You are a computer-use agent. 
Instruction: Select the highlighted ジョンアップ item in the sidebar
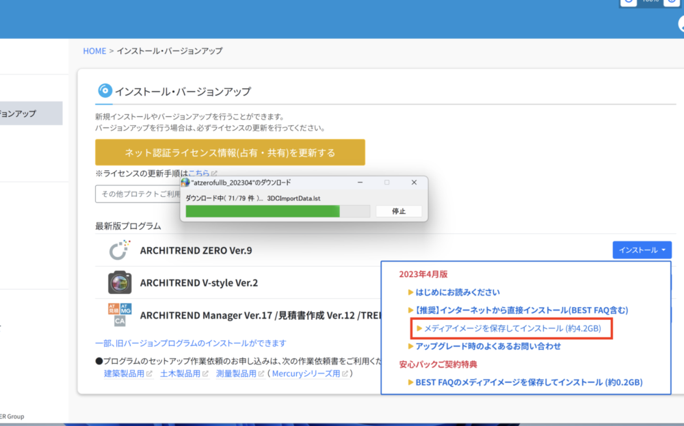coord(31,114)
